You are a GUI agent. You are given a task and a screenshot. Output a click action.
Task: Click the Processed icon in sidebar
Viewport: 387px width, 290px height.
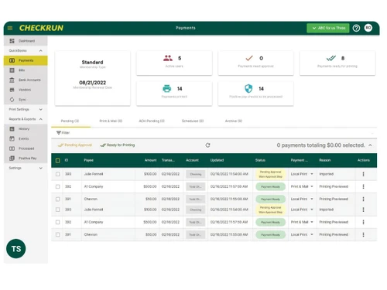click(x=12, y=148)
